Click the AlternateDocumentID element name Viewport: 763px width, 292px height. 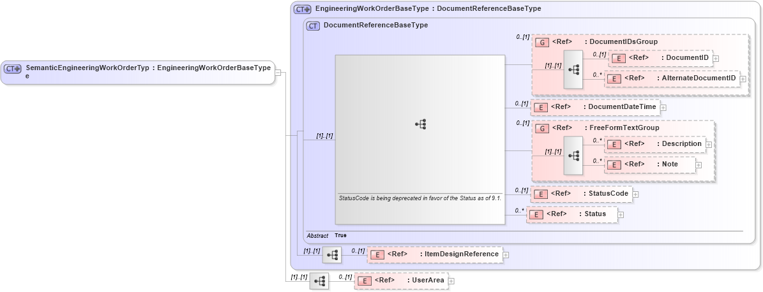pos(699,78)
